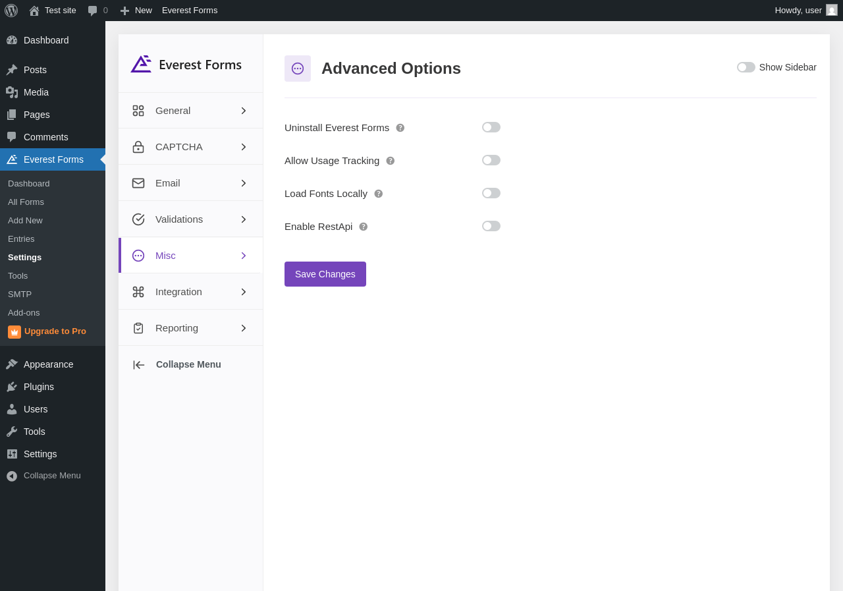Image resolution: width=843 pixels, height=591 pixels.
Task: Turn on Allow Usage Tracking switch
Action: [491, 160]
